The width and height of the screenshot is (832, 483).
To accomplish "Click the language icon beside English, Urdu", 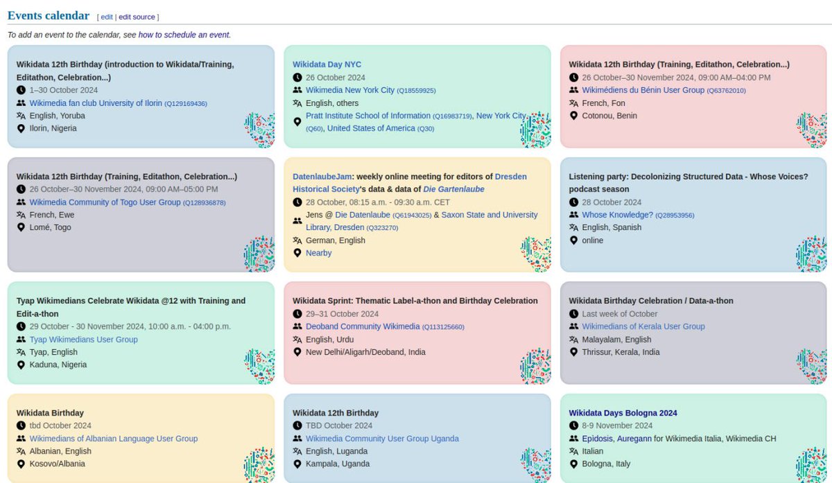I will coord(297,340).
